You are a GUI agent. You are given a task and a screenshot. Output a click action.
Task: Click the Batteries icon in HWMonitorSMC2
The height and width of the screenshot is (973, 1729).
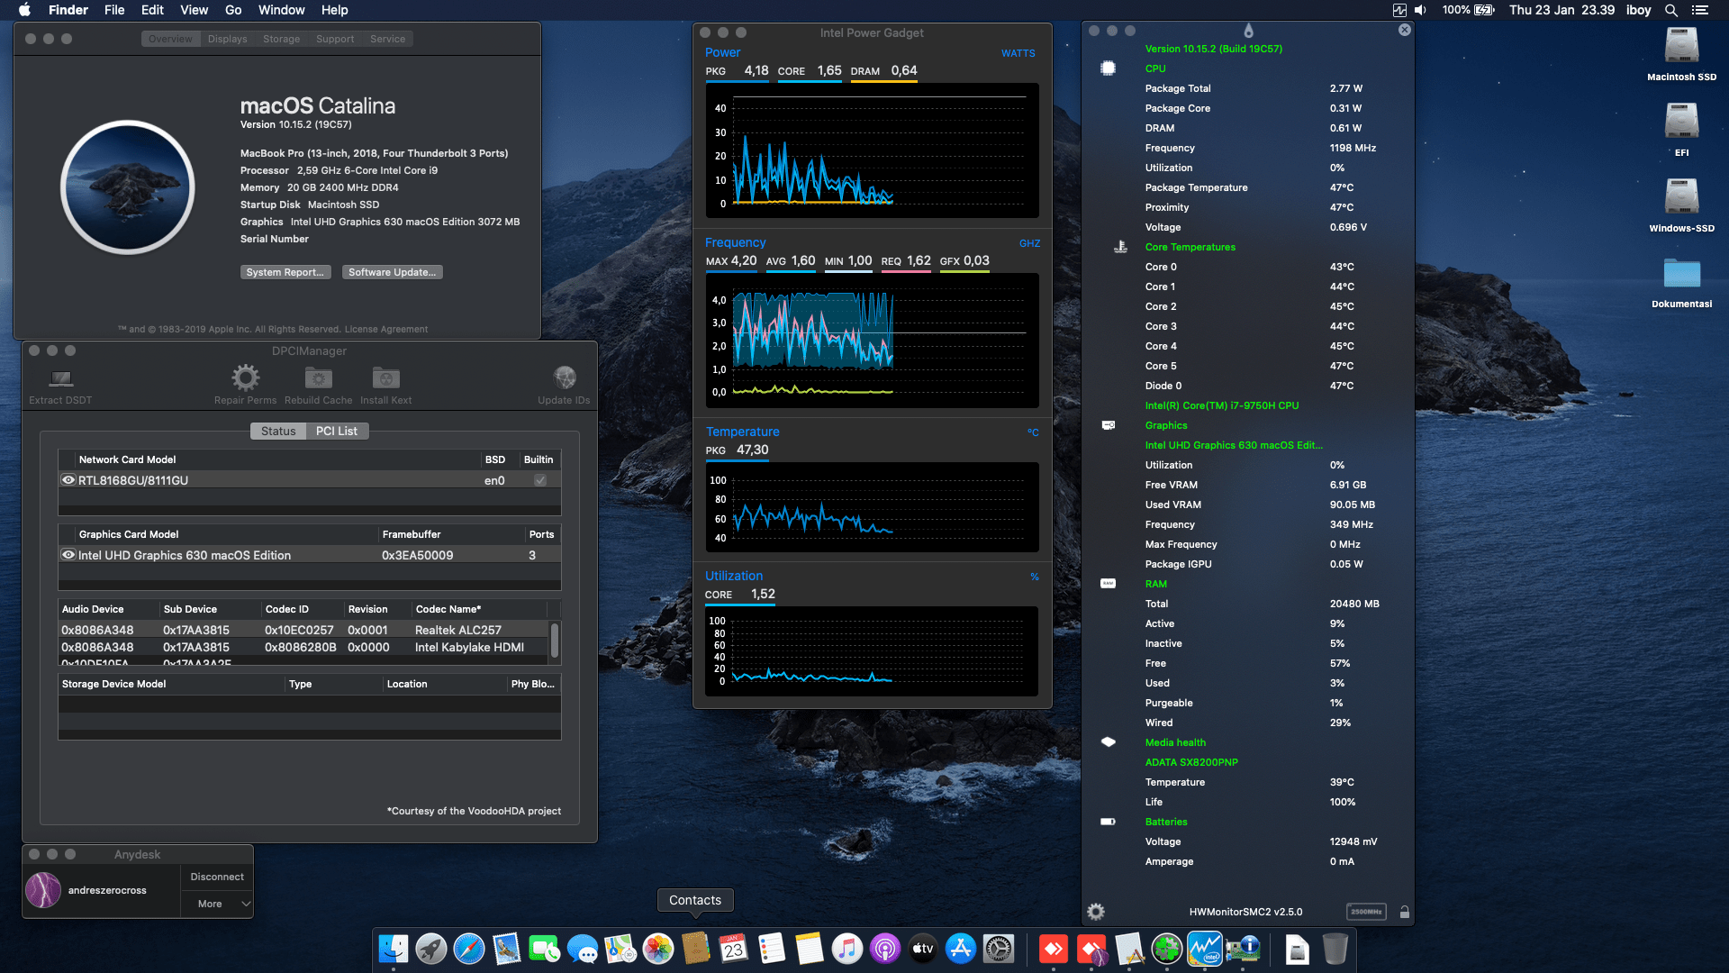click(1109, 822)
